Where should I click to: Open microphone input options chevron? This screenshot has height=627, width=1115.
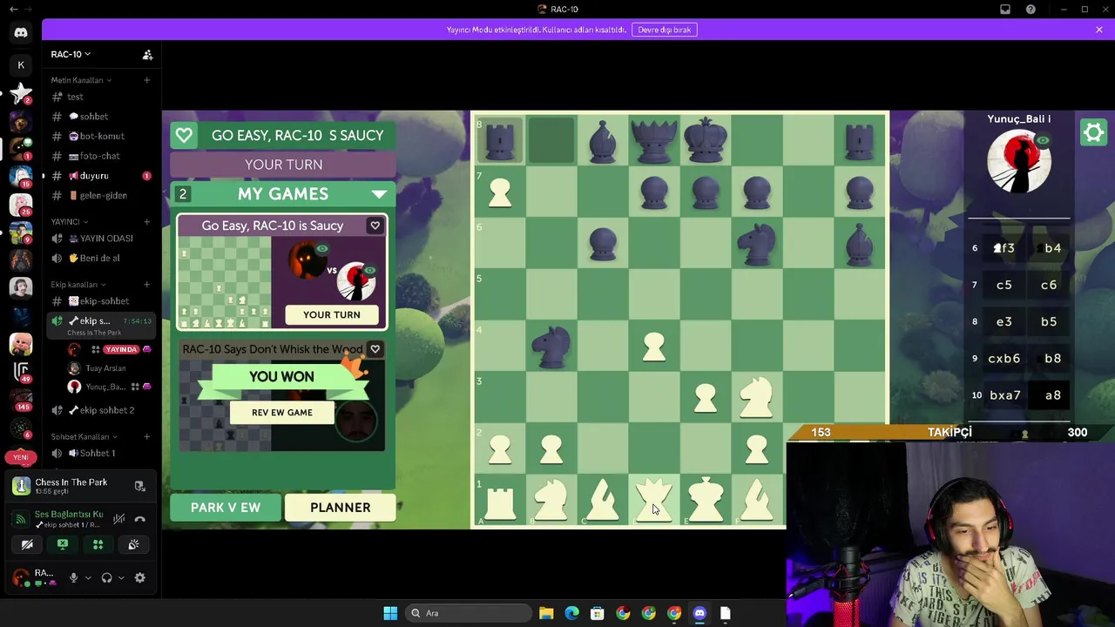[x=87, y=578]
